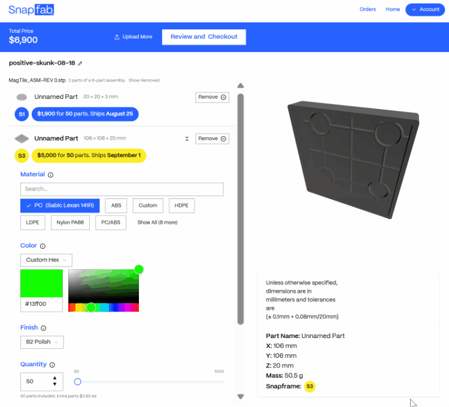
Task: Open the Orders page
Action: pos(368,10)
